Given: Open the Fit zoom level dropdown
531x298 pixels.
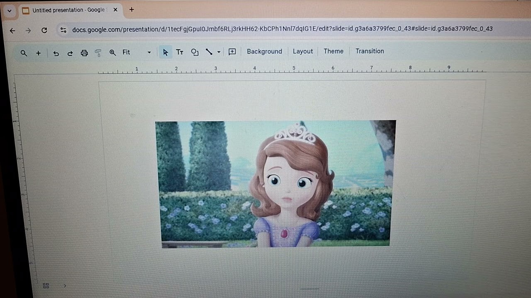Looking at the screenshot, I should [136, 52].
